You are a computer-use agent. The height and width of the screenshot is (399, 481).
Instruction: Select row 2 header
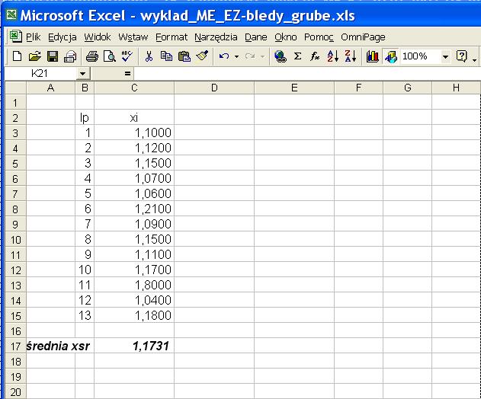tap(16, 118)
